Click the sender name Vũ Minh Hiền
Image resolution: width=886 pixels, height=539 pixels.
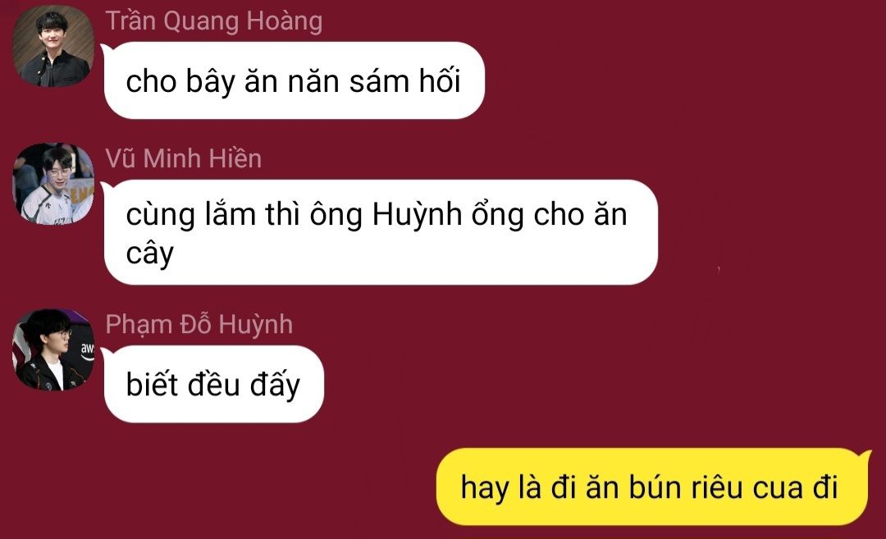tap(184, 159)
